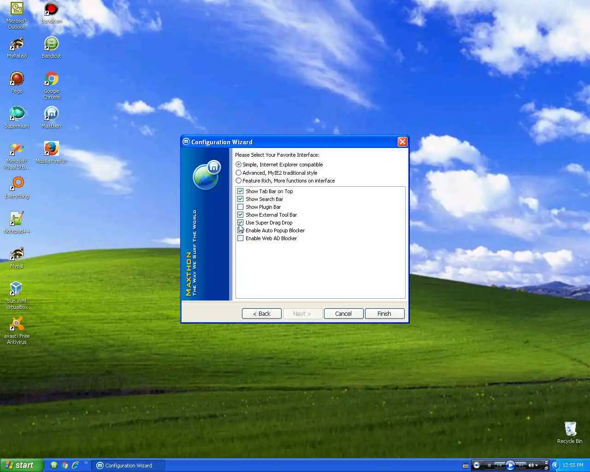Screen dimensions: 590x472
Task: Select the Bandicut desktop icon
Action: click(51, 47)
